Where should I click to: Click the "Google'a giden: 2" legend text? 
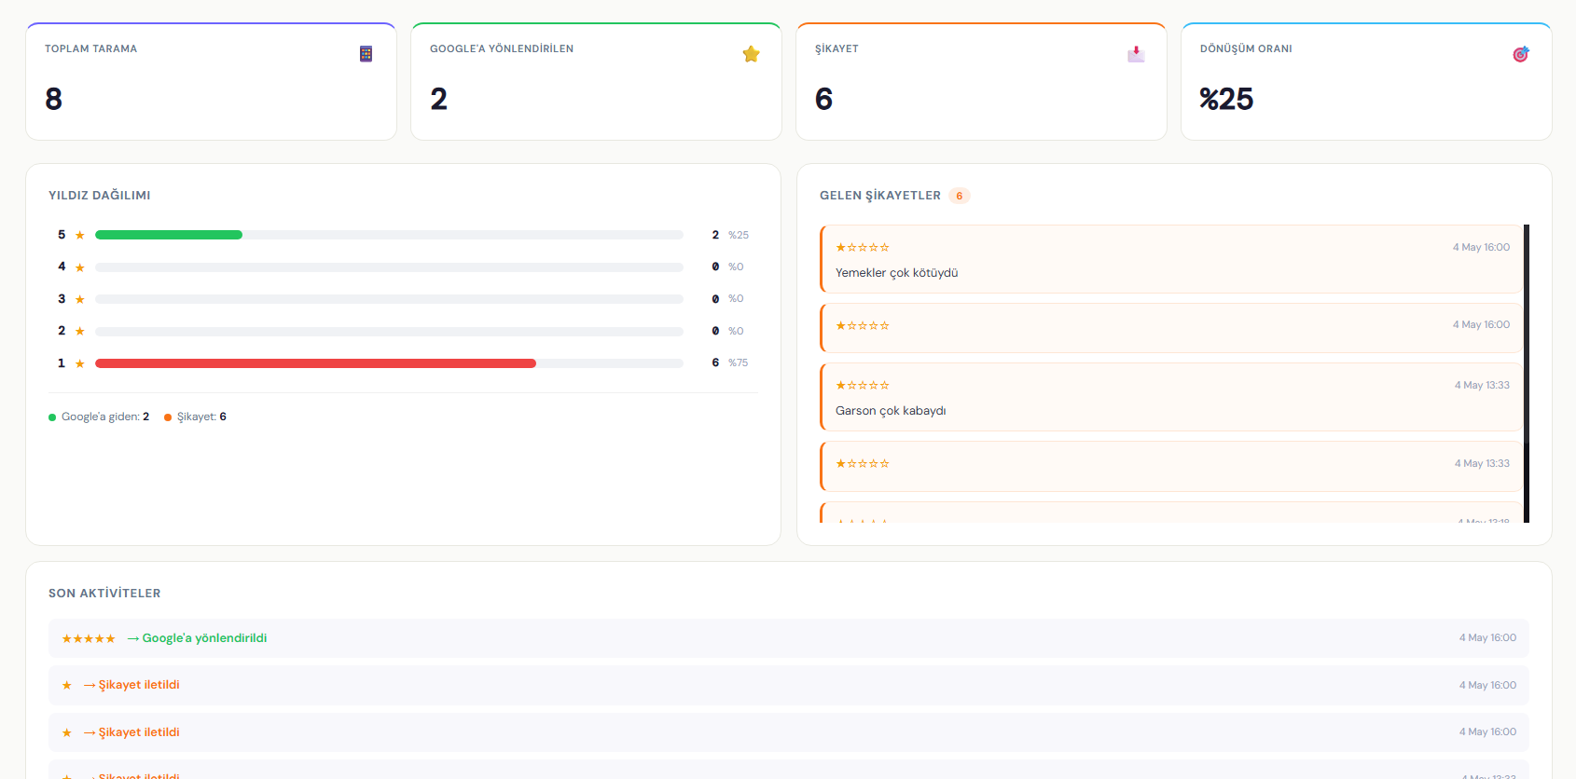tap(105, 417)
